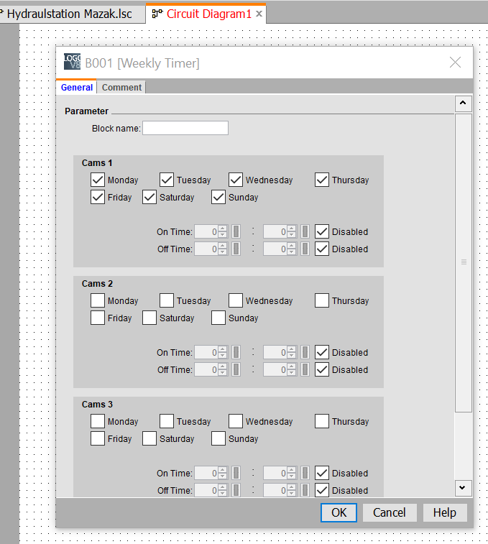
Task: Close the Weekly Timer dialog
Action: pos(455,63)
